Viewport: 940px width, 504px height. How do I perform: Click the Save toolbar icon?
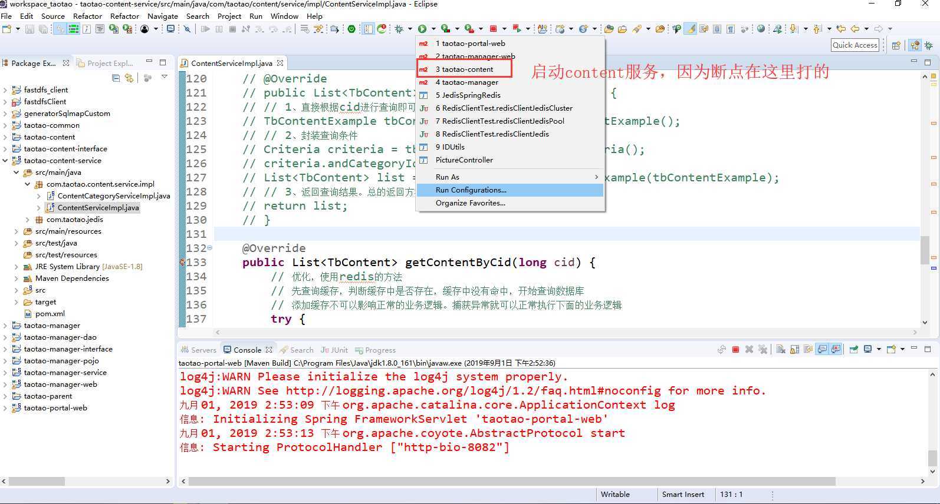tap(29, 29)
